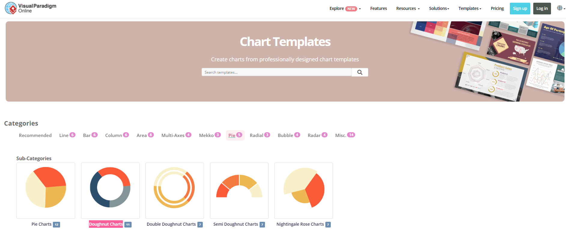
Task: Open the Pie Charts thumbnail
Action: click(x=46, y=191)
